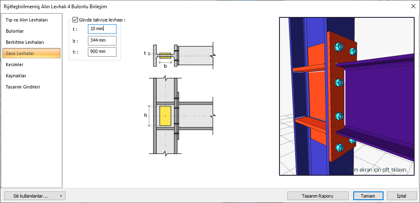Open the Tip ve Alın Levhaları tab
The height and width of the screenshot is (203, 420).
click(27, 20)
